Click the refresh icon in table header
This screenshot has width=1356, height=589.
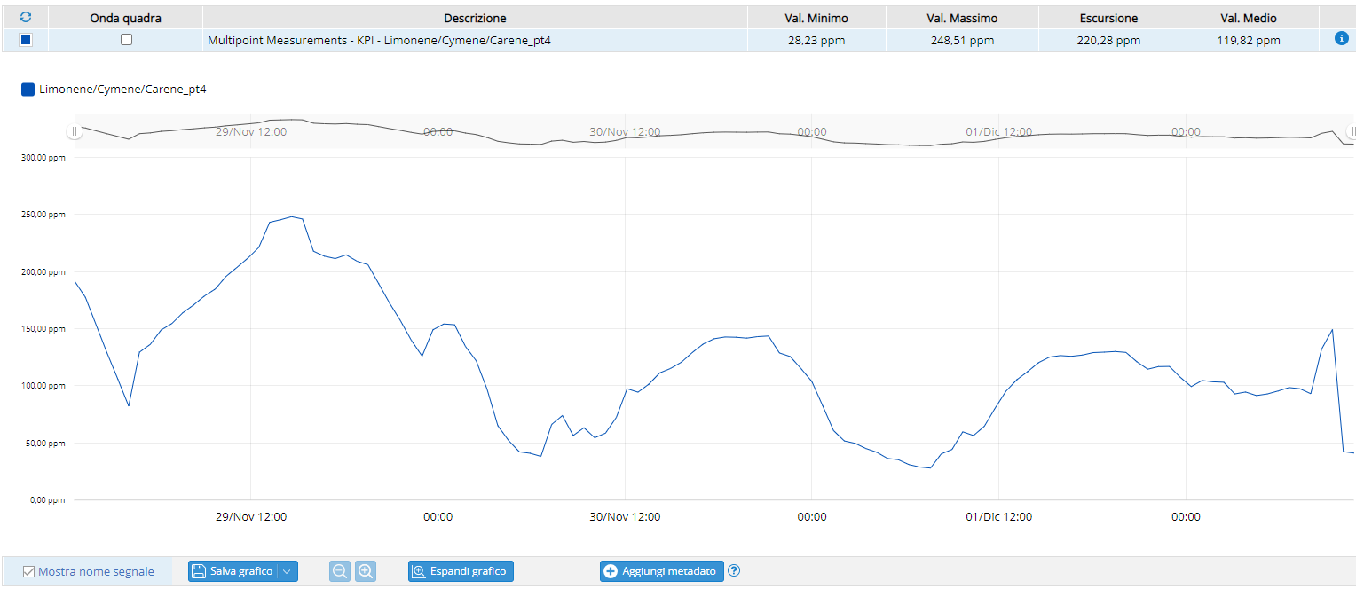click(25, 18)
